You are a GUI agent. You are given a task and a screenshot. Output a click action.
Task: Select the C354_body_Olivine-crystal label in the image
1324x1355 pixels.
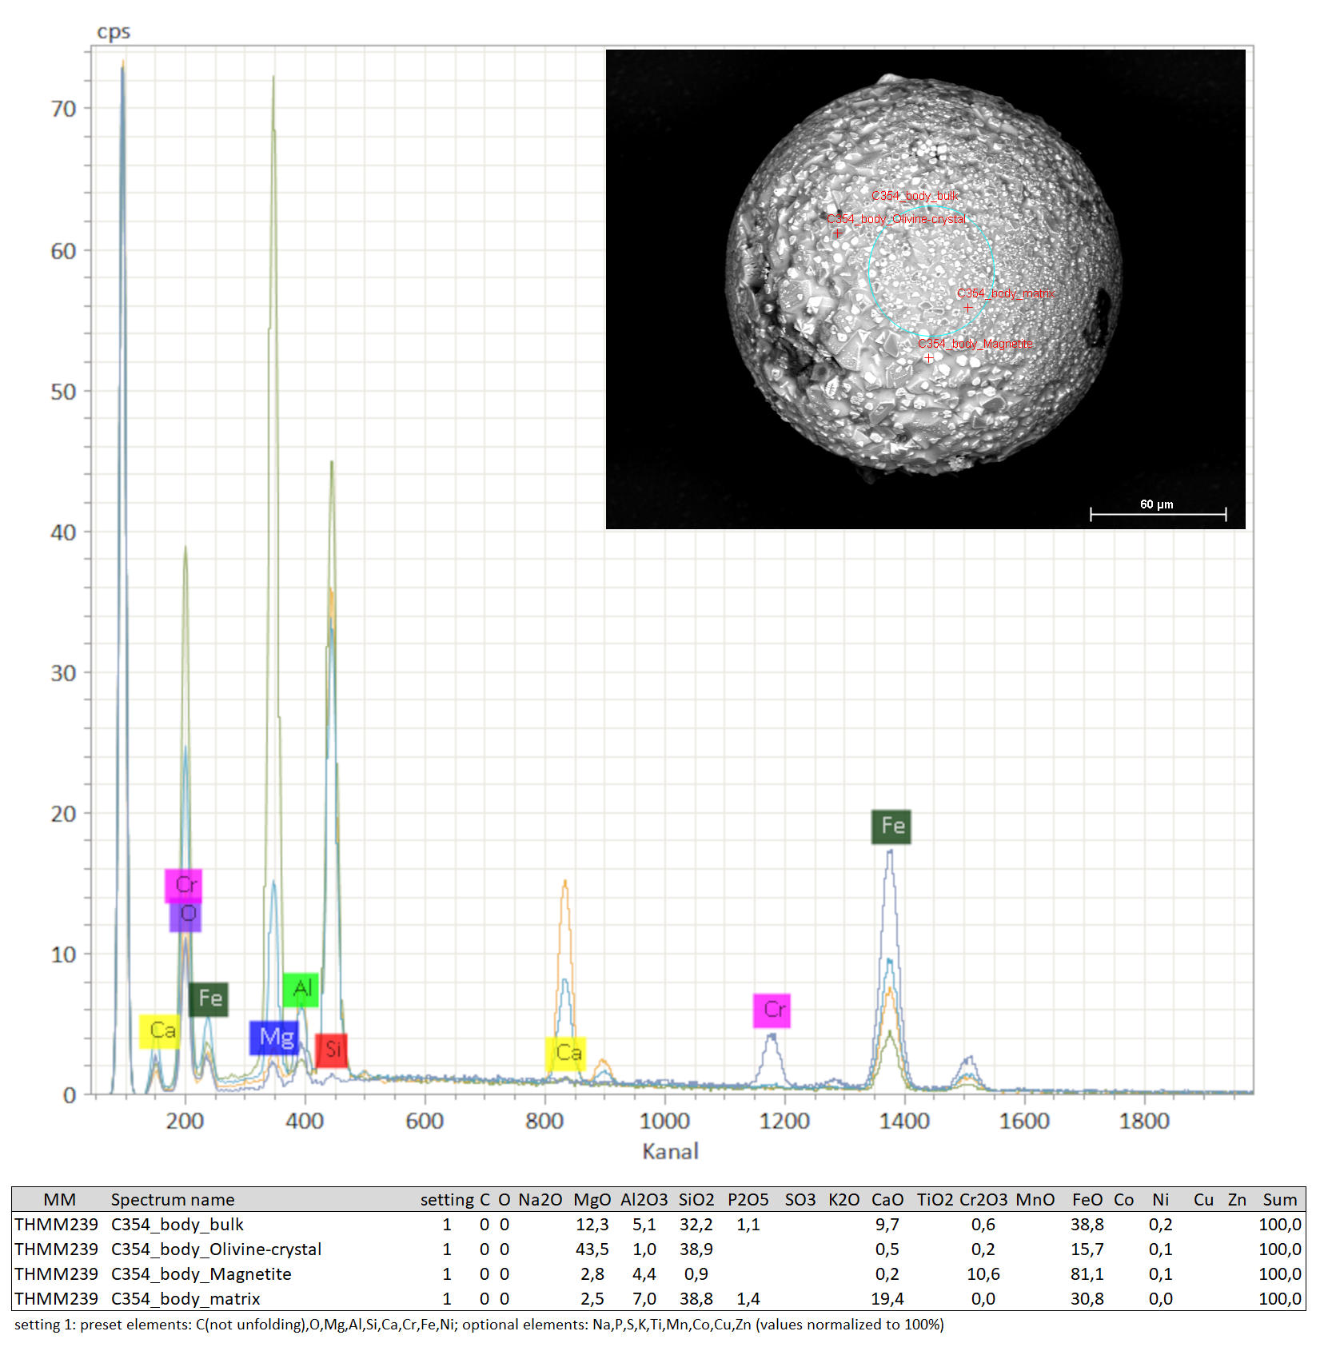tap(896, 219)
